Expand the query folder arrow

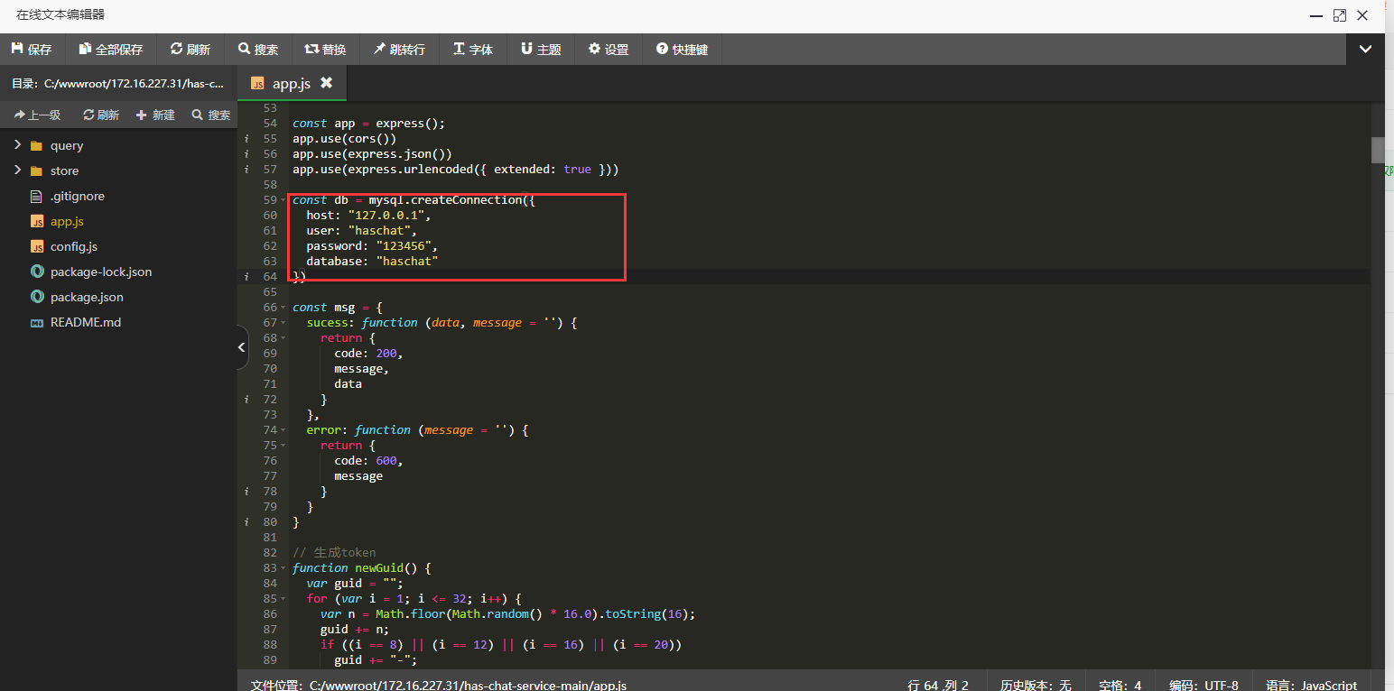click(17, 145)
